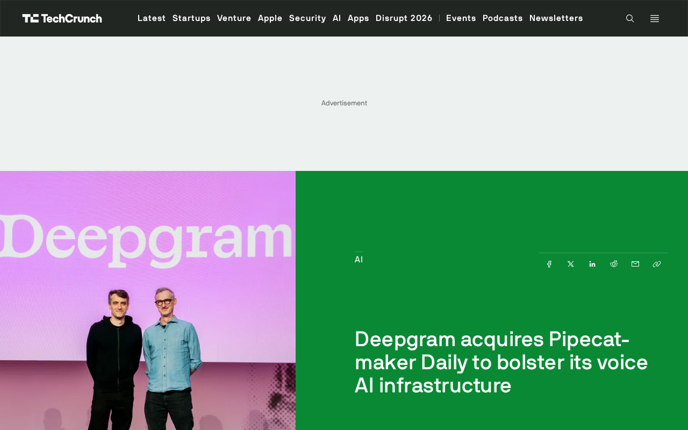Select AI in the top navigation bar
Screen dimensions: 688x430
(337, 18)
